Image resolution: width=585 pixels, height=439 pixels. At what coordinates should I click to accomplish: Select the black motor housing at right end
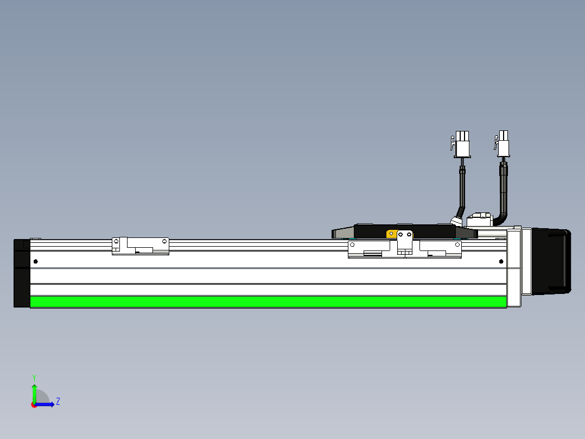click(x=551, y=261)
